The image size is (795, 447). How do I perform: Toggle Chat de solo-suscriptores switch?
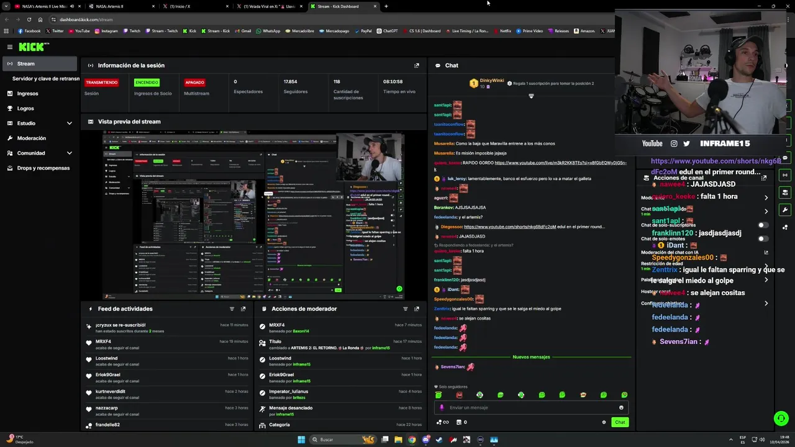tap(763, 225)
